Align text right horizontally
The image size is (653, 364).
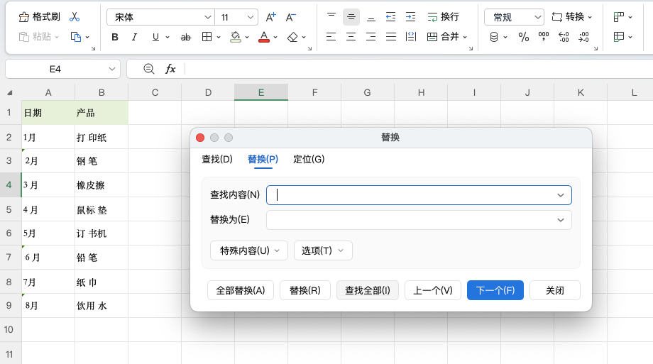coord(371,37)
